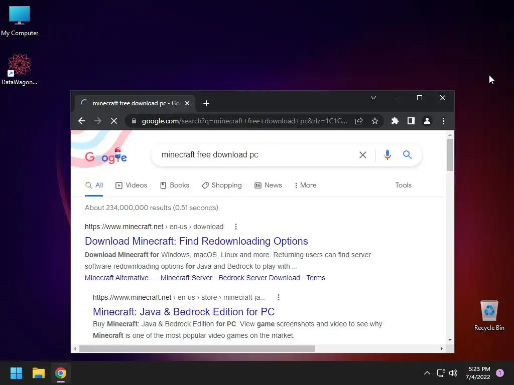514x385 pixels.
Task: Start voice search with the microphone
Action: pos(387,155)
